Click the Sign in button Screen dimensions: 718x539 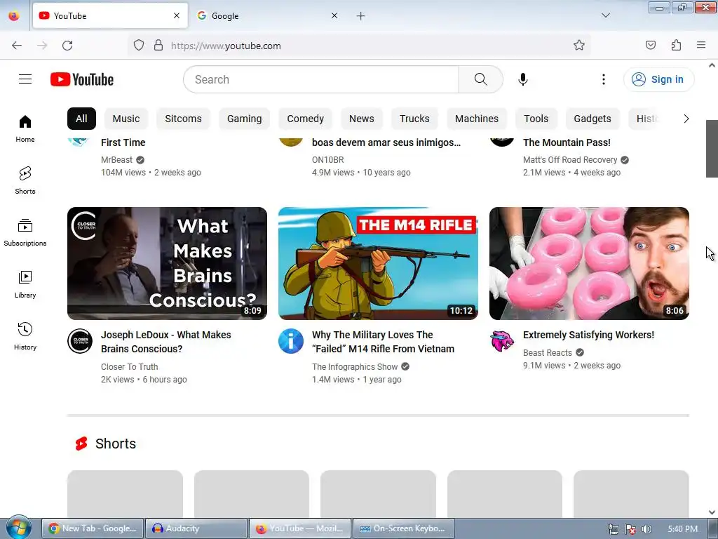[x=658, y=79]
